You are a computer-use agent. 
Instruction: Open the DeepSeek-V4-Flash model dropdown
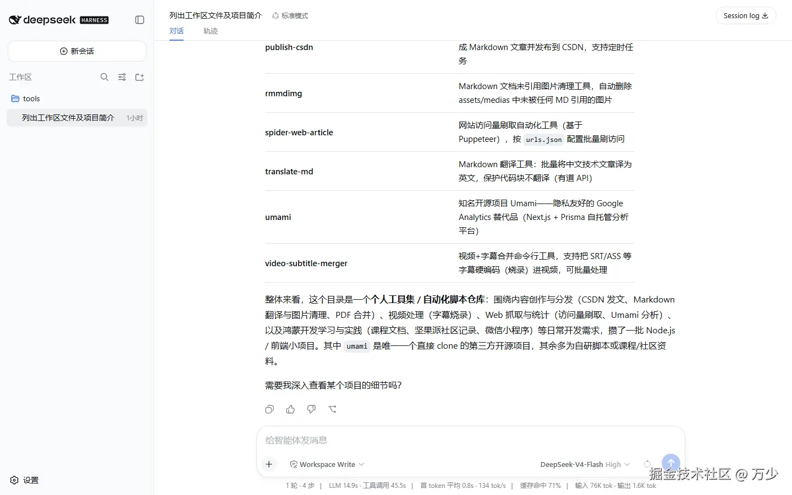(x=585, y=464)
